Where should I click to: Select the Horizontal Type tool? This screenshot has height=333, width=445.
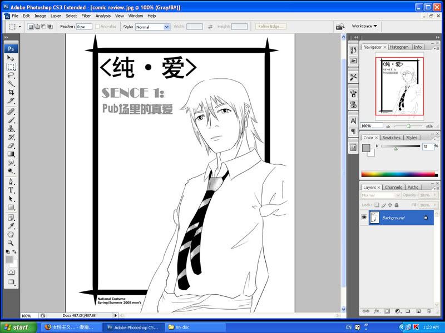point(11,190)
